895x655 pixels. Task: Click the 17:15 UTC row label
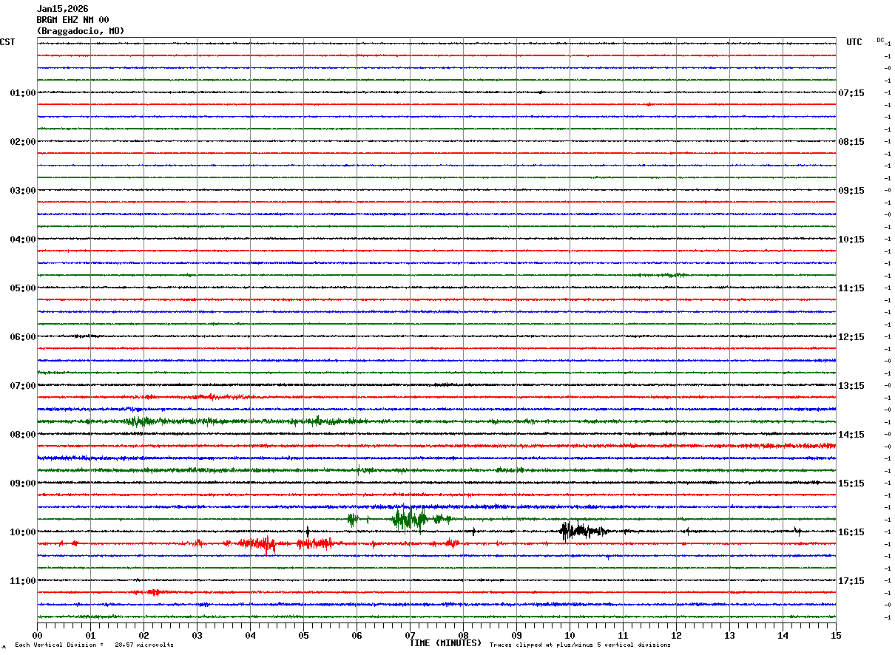coord(851,581)
